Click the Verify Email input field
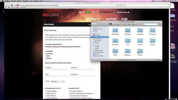 point(83,77)
